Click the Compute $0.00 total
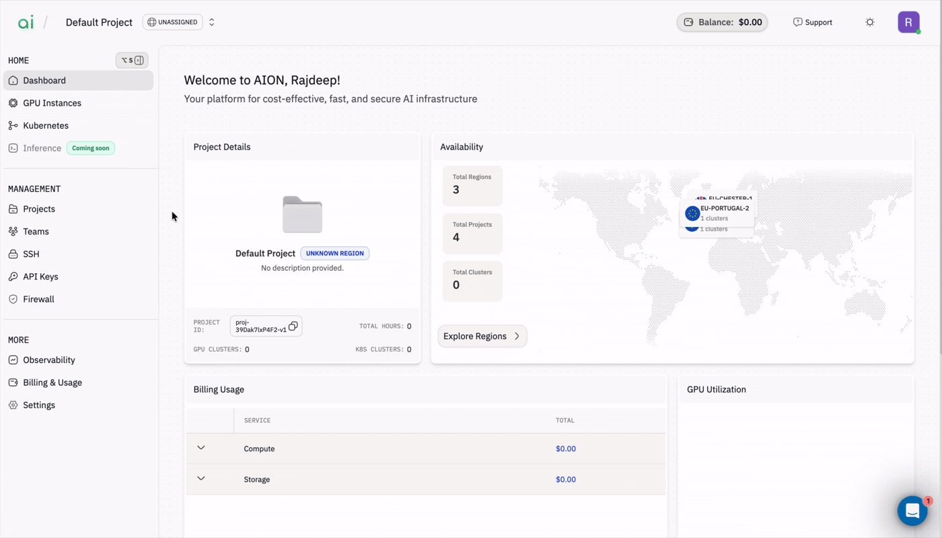This screenshot has height=538, width=942. (x=566, y=448)
